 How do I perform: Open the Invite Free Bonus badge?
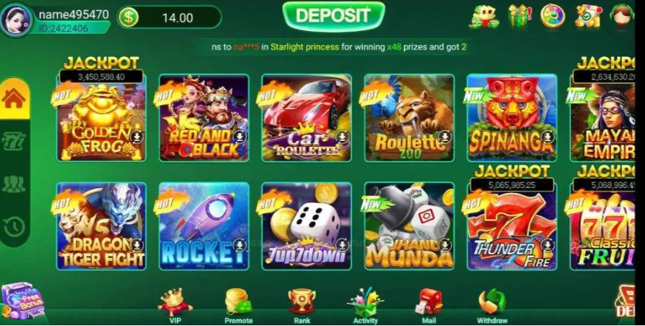click(x=22, y=301)
